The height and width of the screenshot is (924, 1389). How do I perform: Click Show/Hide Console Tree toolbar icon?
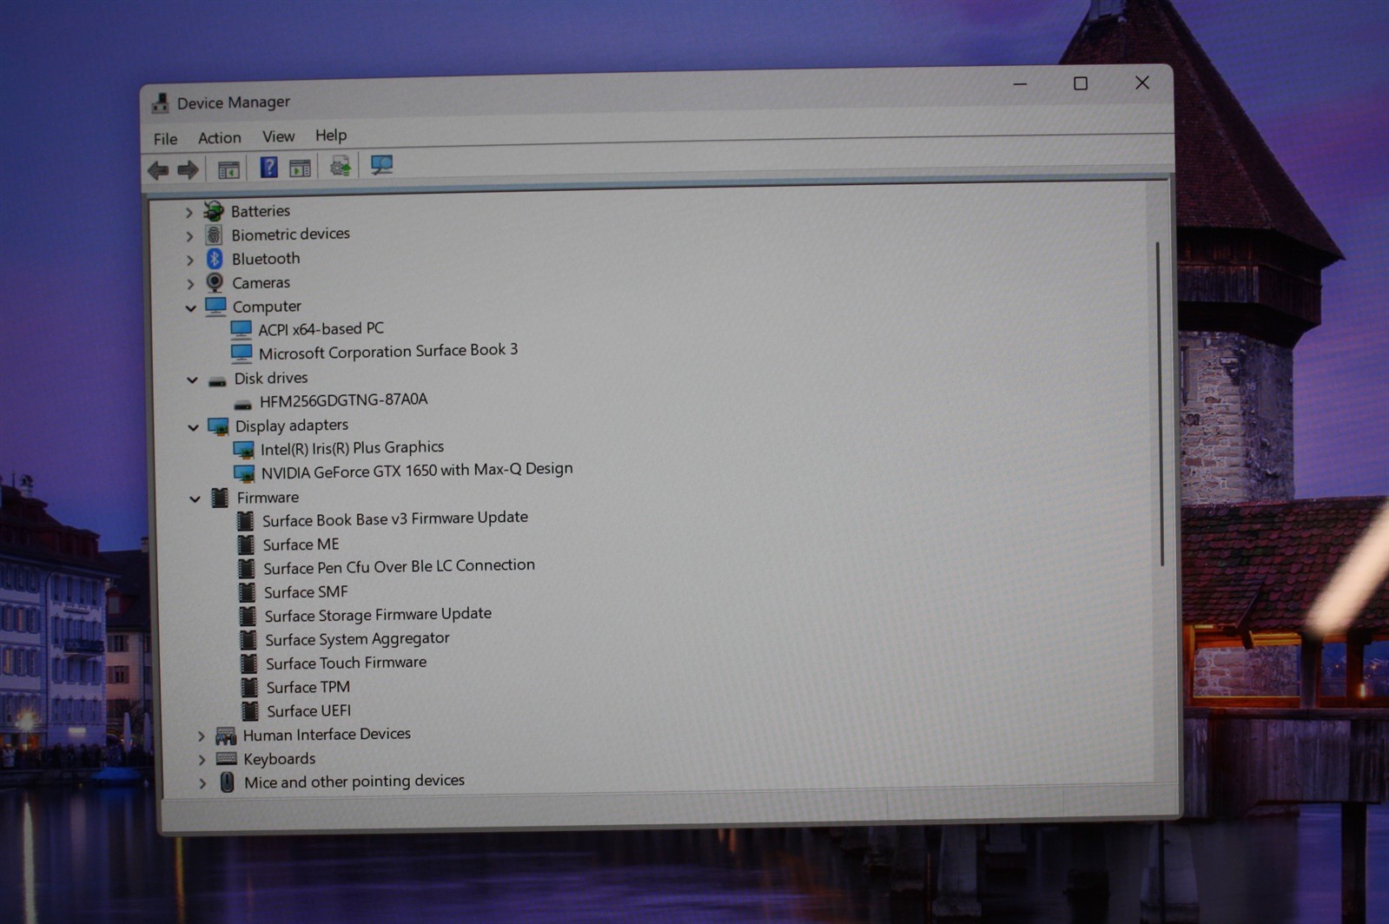pyautogui.click(x=228, y=169)
